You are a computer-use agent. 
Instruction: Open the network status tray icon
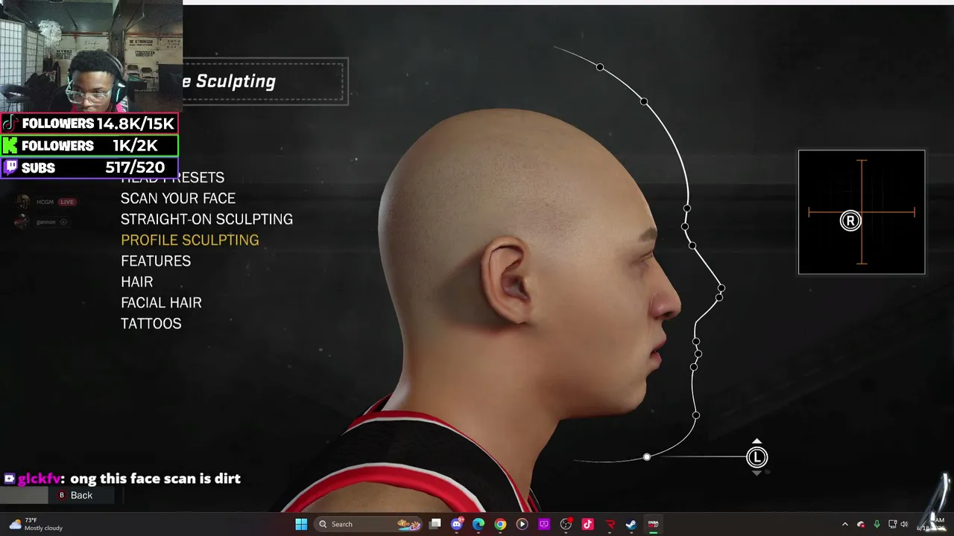tap(892, 524)
